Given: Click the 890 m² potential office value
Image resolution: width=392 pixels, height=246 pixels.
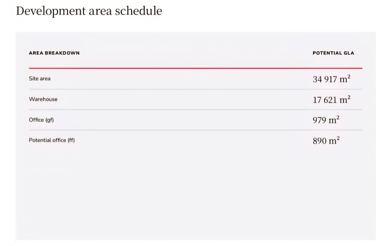Looking at the screenshot, I should click(326, 140).
